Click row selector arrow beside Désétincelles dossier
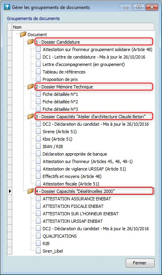This screenshot has width=162, height=275. pos(10,191)
